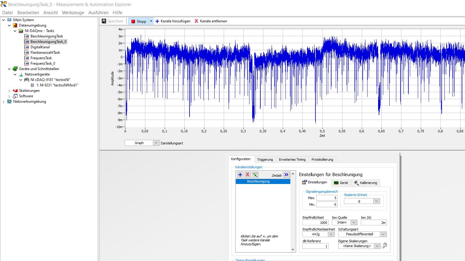Remove the channel using the red X icon
465x261 pixels.
248,175
